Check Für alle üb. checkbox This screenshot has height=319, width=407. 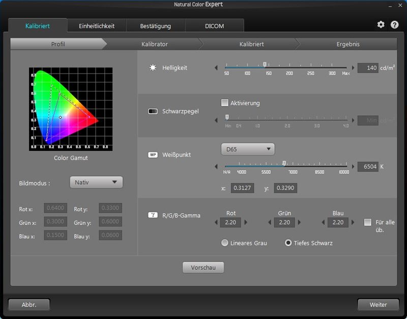367,222
